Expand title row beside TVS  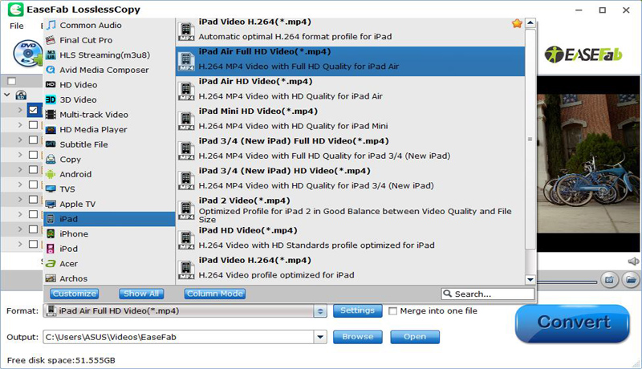tap(20, 184)
